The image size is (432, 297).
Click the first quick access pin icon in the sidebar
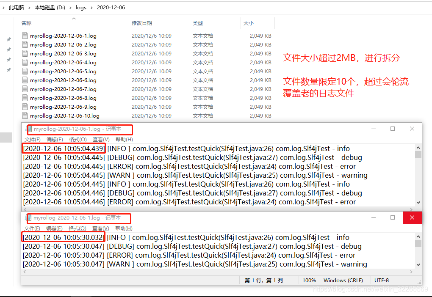pos(9,39)
